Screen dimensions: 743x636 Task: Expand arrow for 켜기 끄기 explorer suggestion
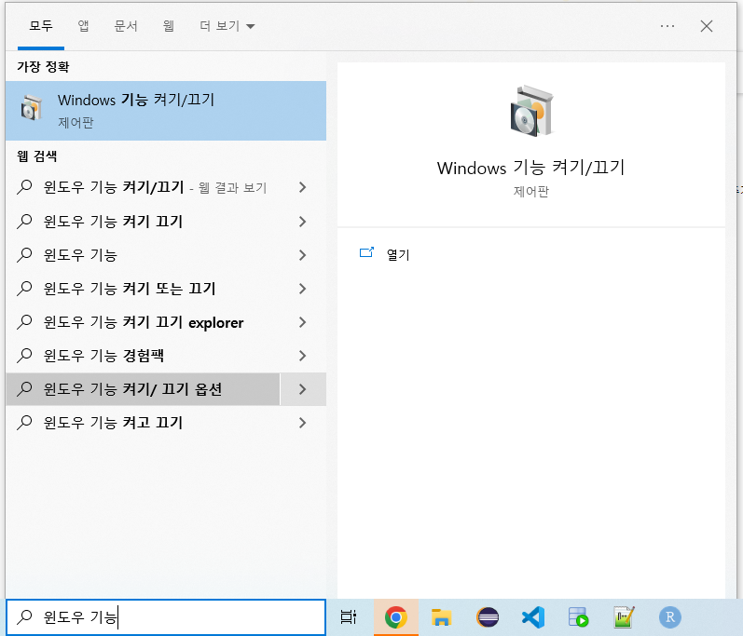(x=303, y=322)
